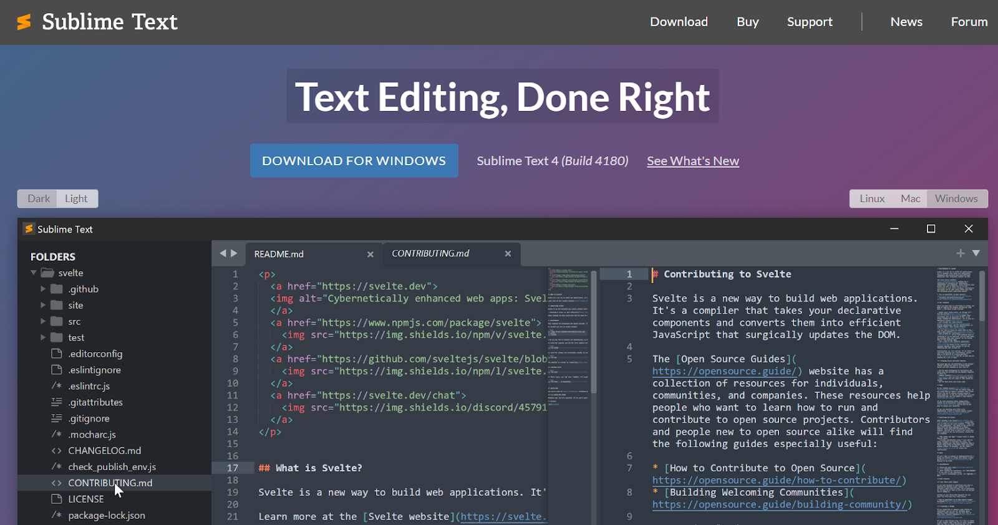Expand the site folder

(x=43, y=305)
